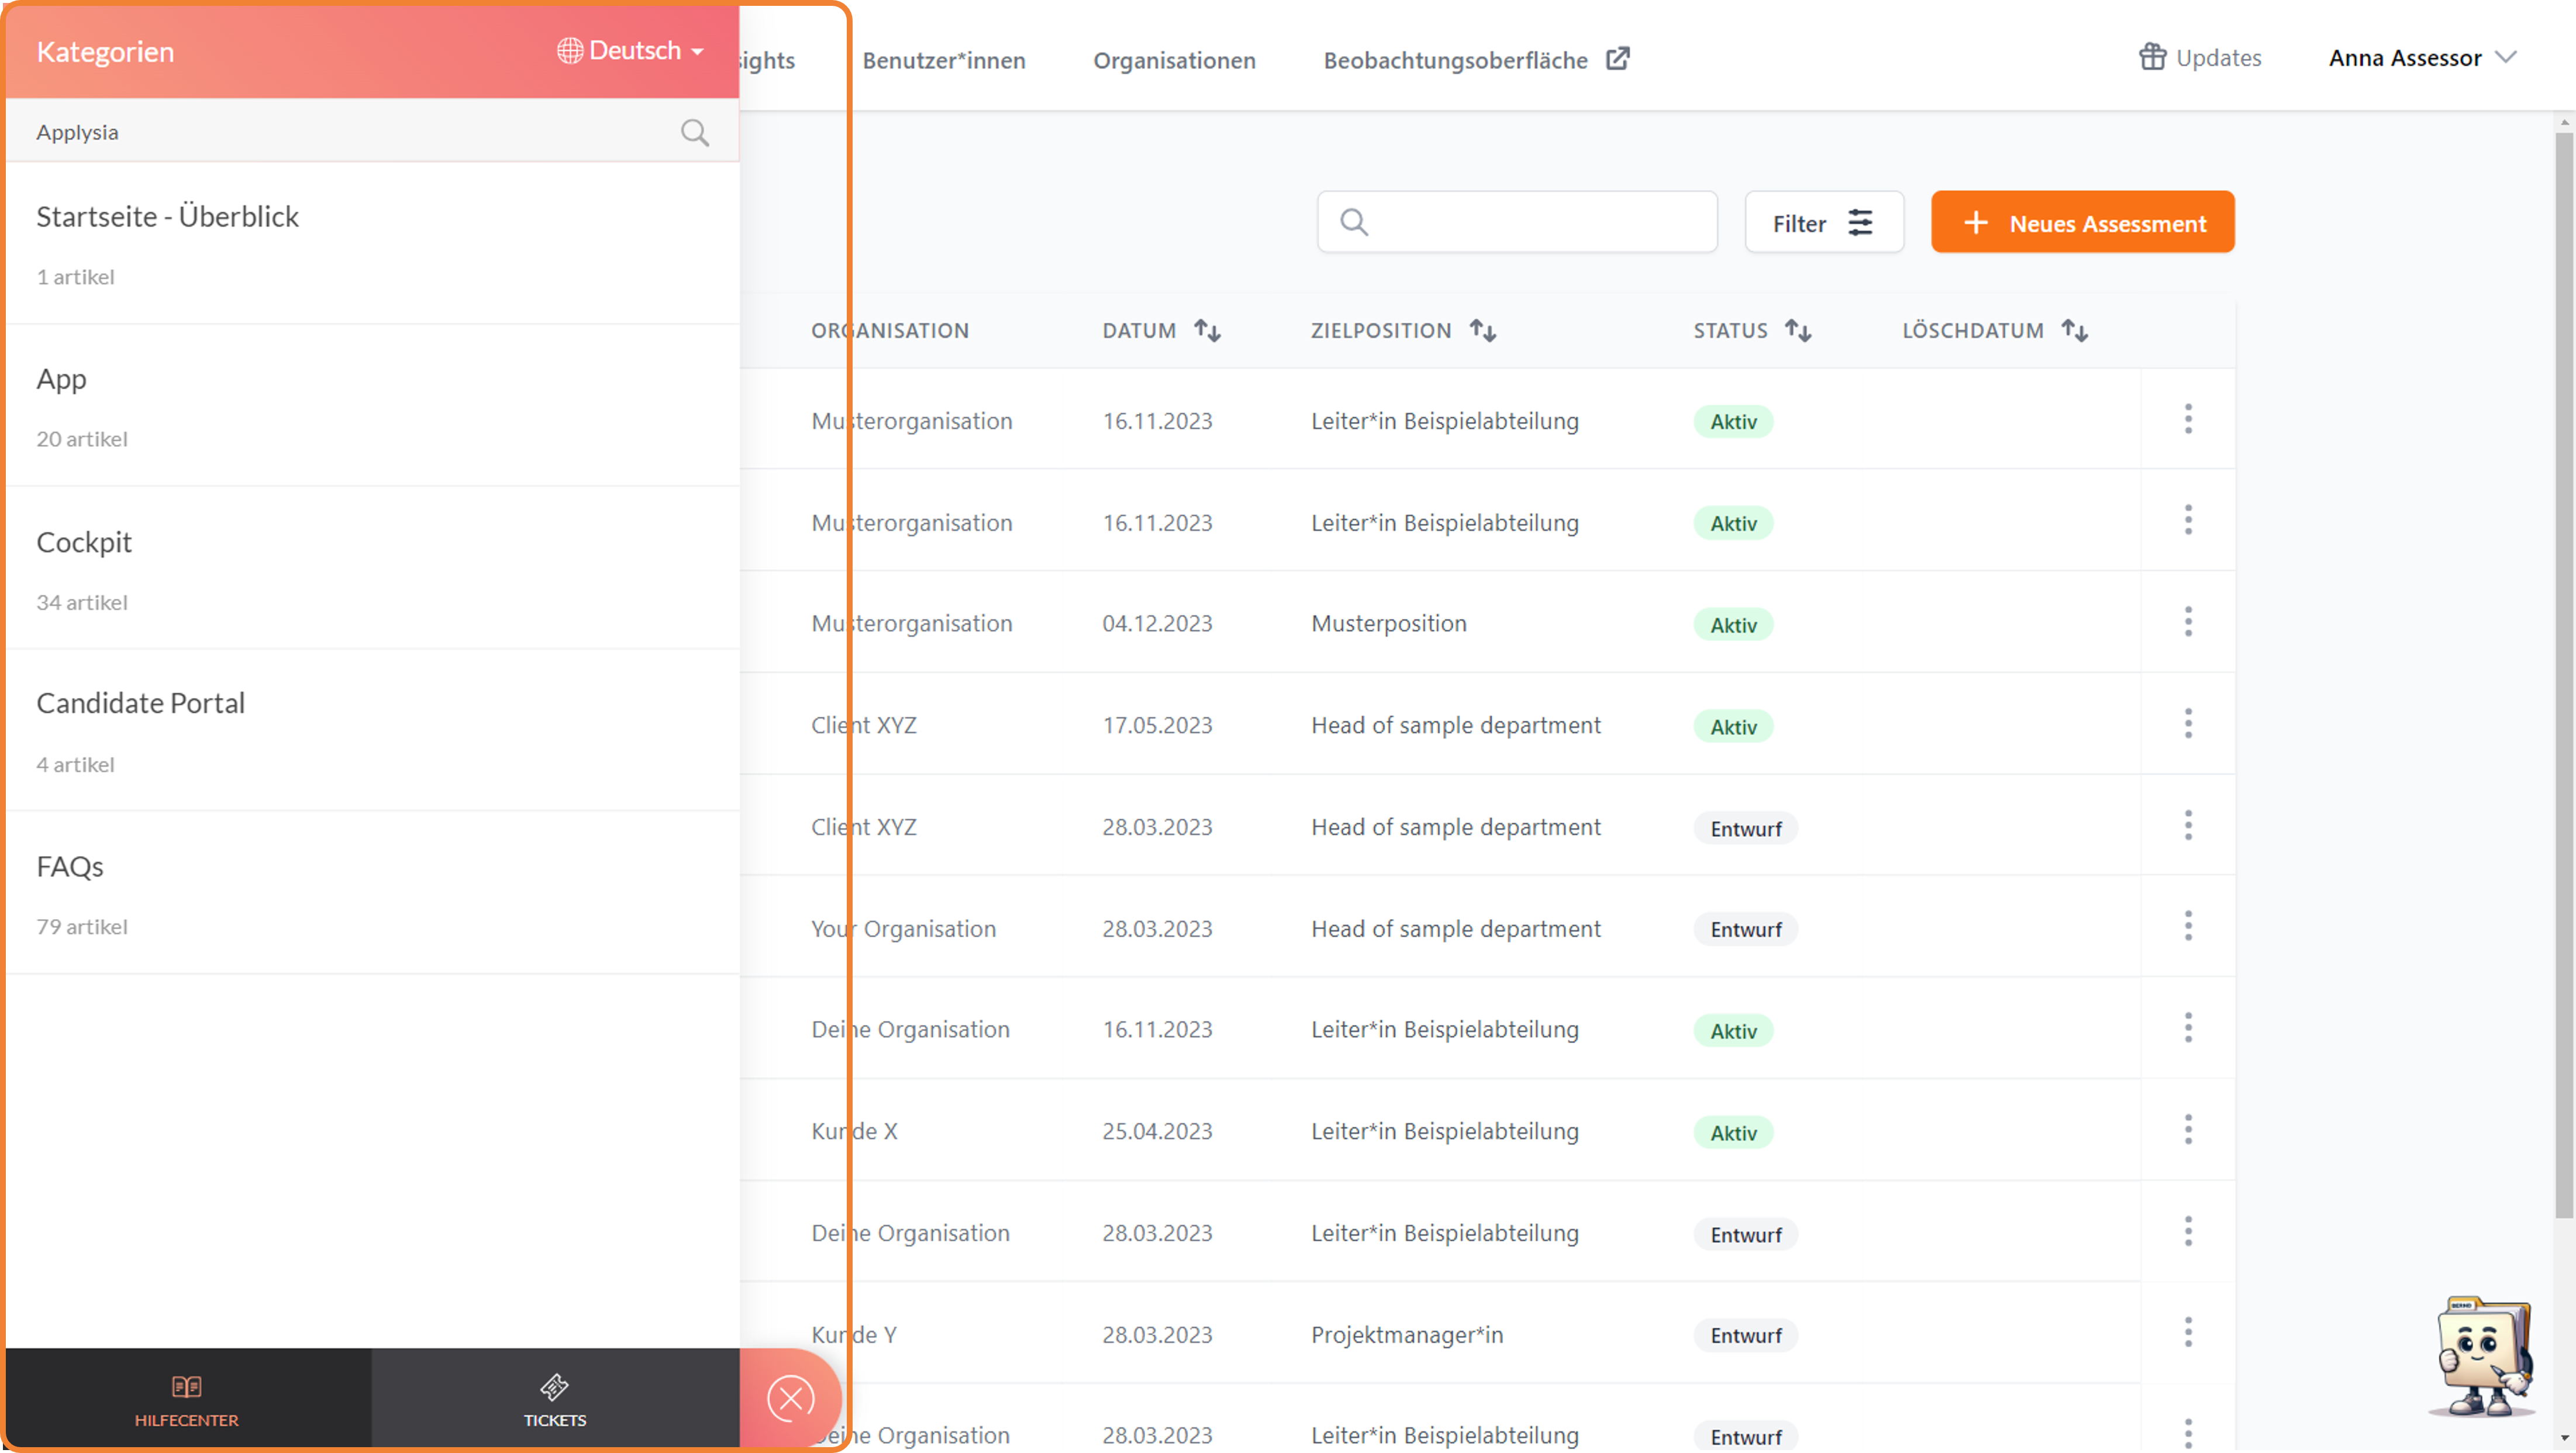
Task: Click the globe icon beside Deutsch
Action: point(570,51)
